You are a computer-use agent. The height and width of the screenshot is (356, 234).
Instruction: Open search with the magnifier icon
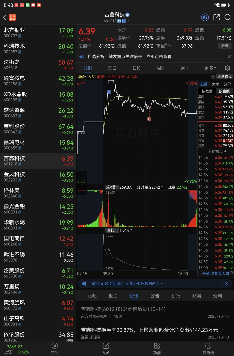228,17
